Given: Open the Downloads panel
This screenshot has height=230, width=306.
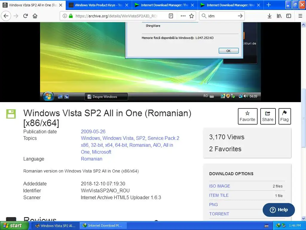Looking at the screenshot, I should point(270,16).
